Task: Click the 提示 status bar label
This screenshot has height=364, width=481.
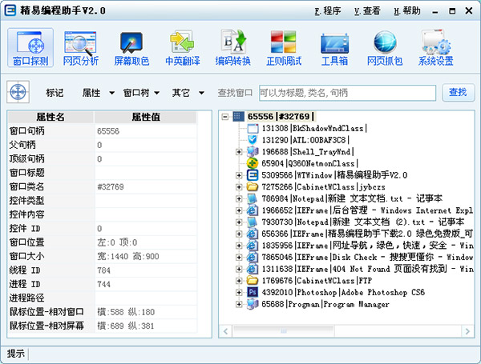Action: tap(16, 354)
